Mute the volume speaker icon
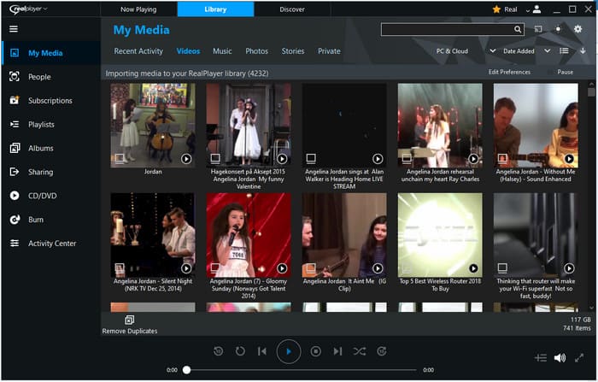Viewport: 598px width, 382px height. pyautogui.click(x=560, y=358)
